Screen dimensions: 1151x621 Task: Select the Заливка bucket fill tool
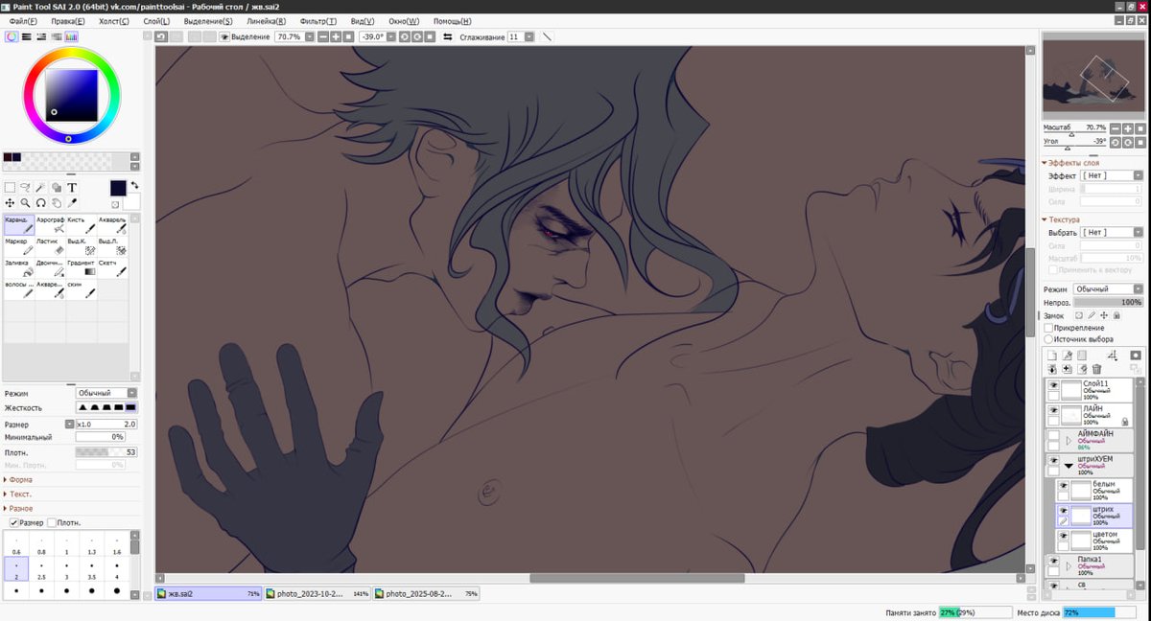coord(19,268)
